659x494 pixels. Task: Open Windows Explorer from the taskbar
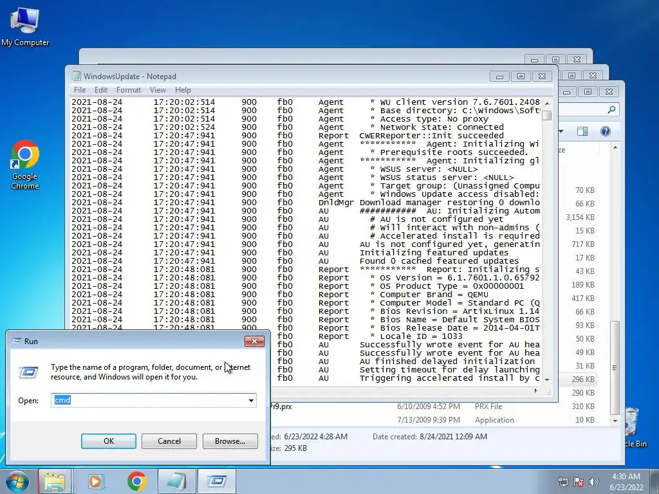pos(55,481)
